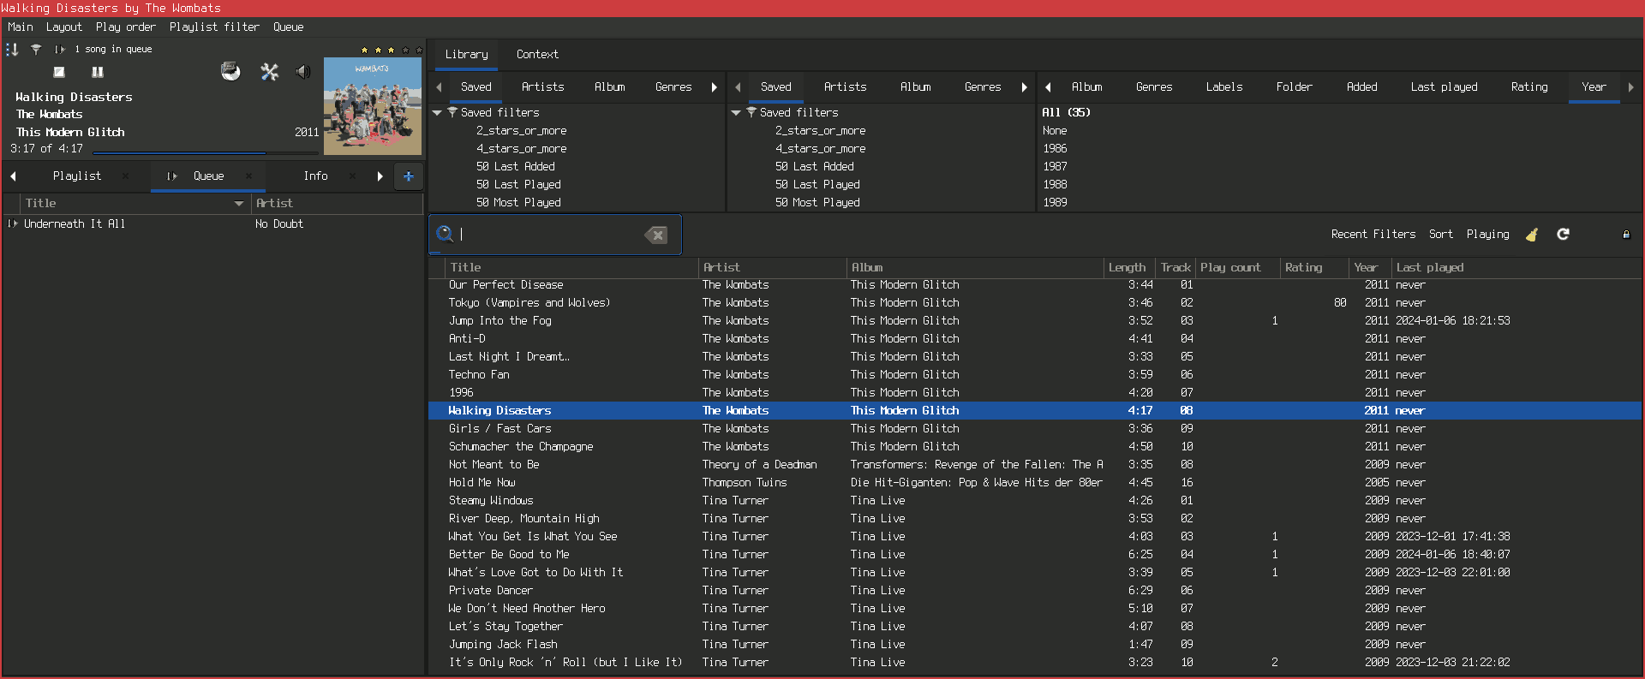1645x679 pixels.
Task: Click the broom clear-filters icon
Action: click(1532, 234)
